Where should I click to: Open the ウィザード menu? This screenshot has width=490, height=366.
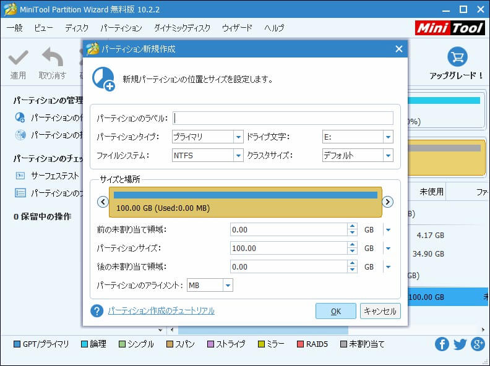pos(237,28)
